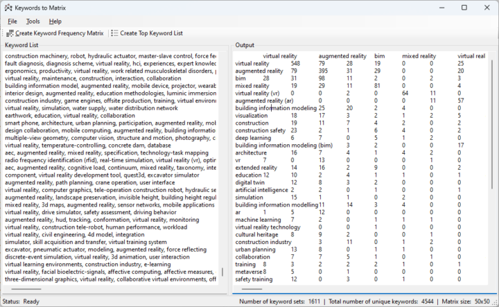Viewport: 499px width, 307px height.
Task: Click the value 548 in the virtual reality row
Action: [295, 63]
